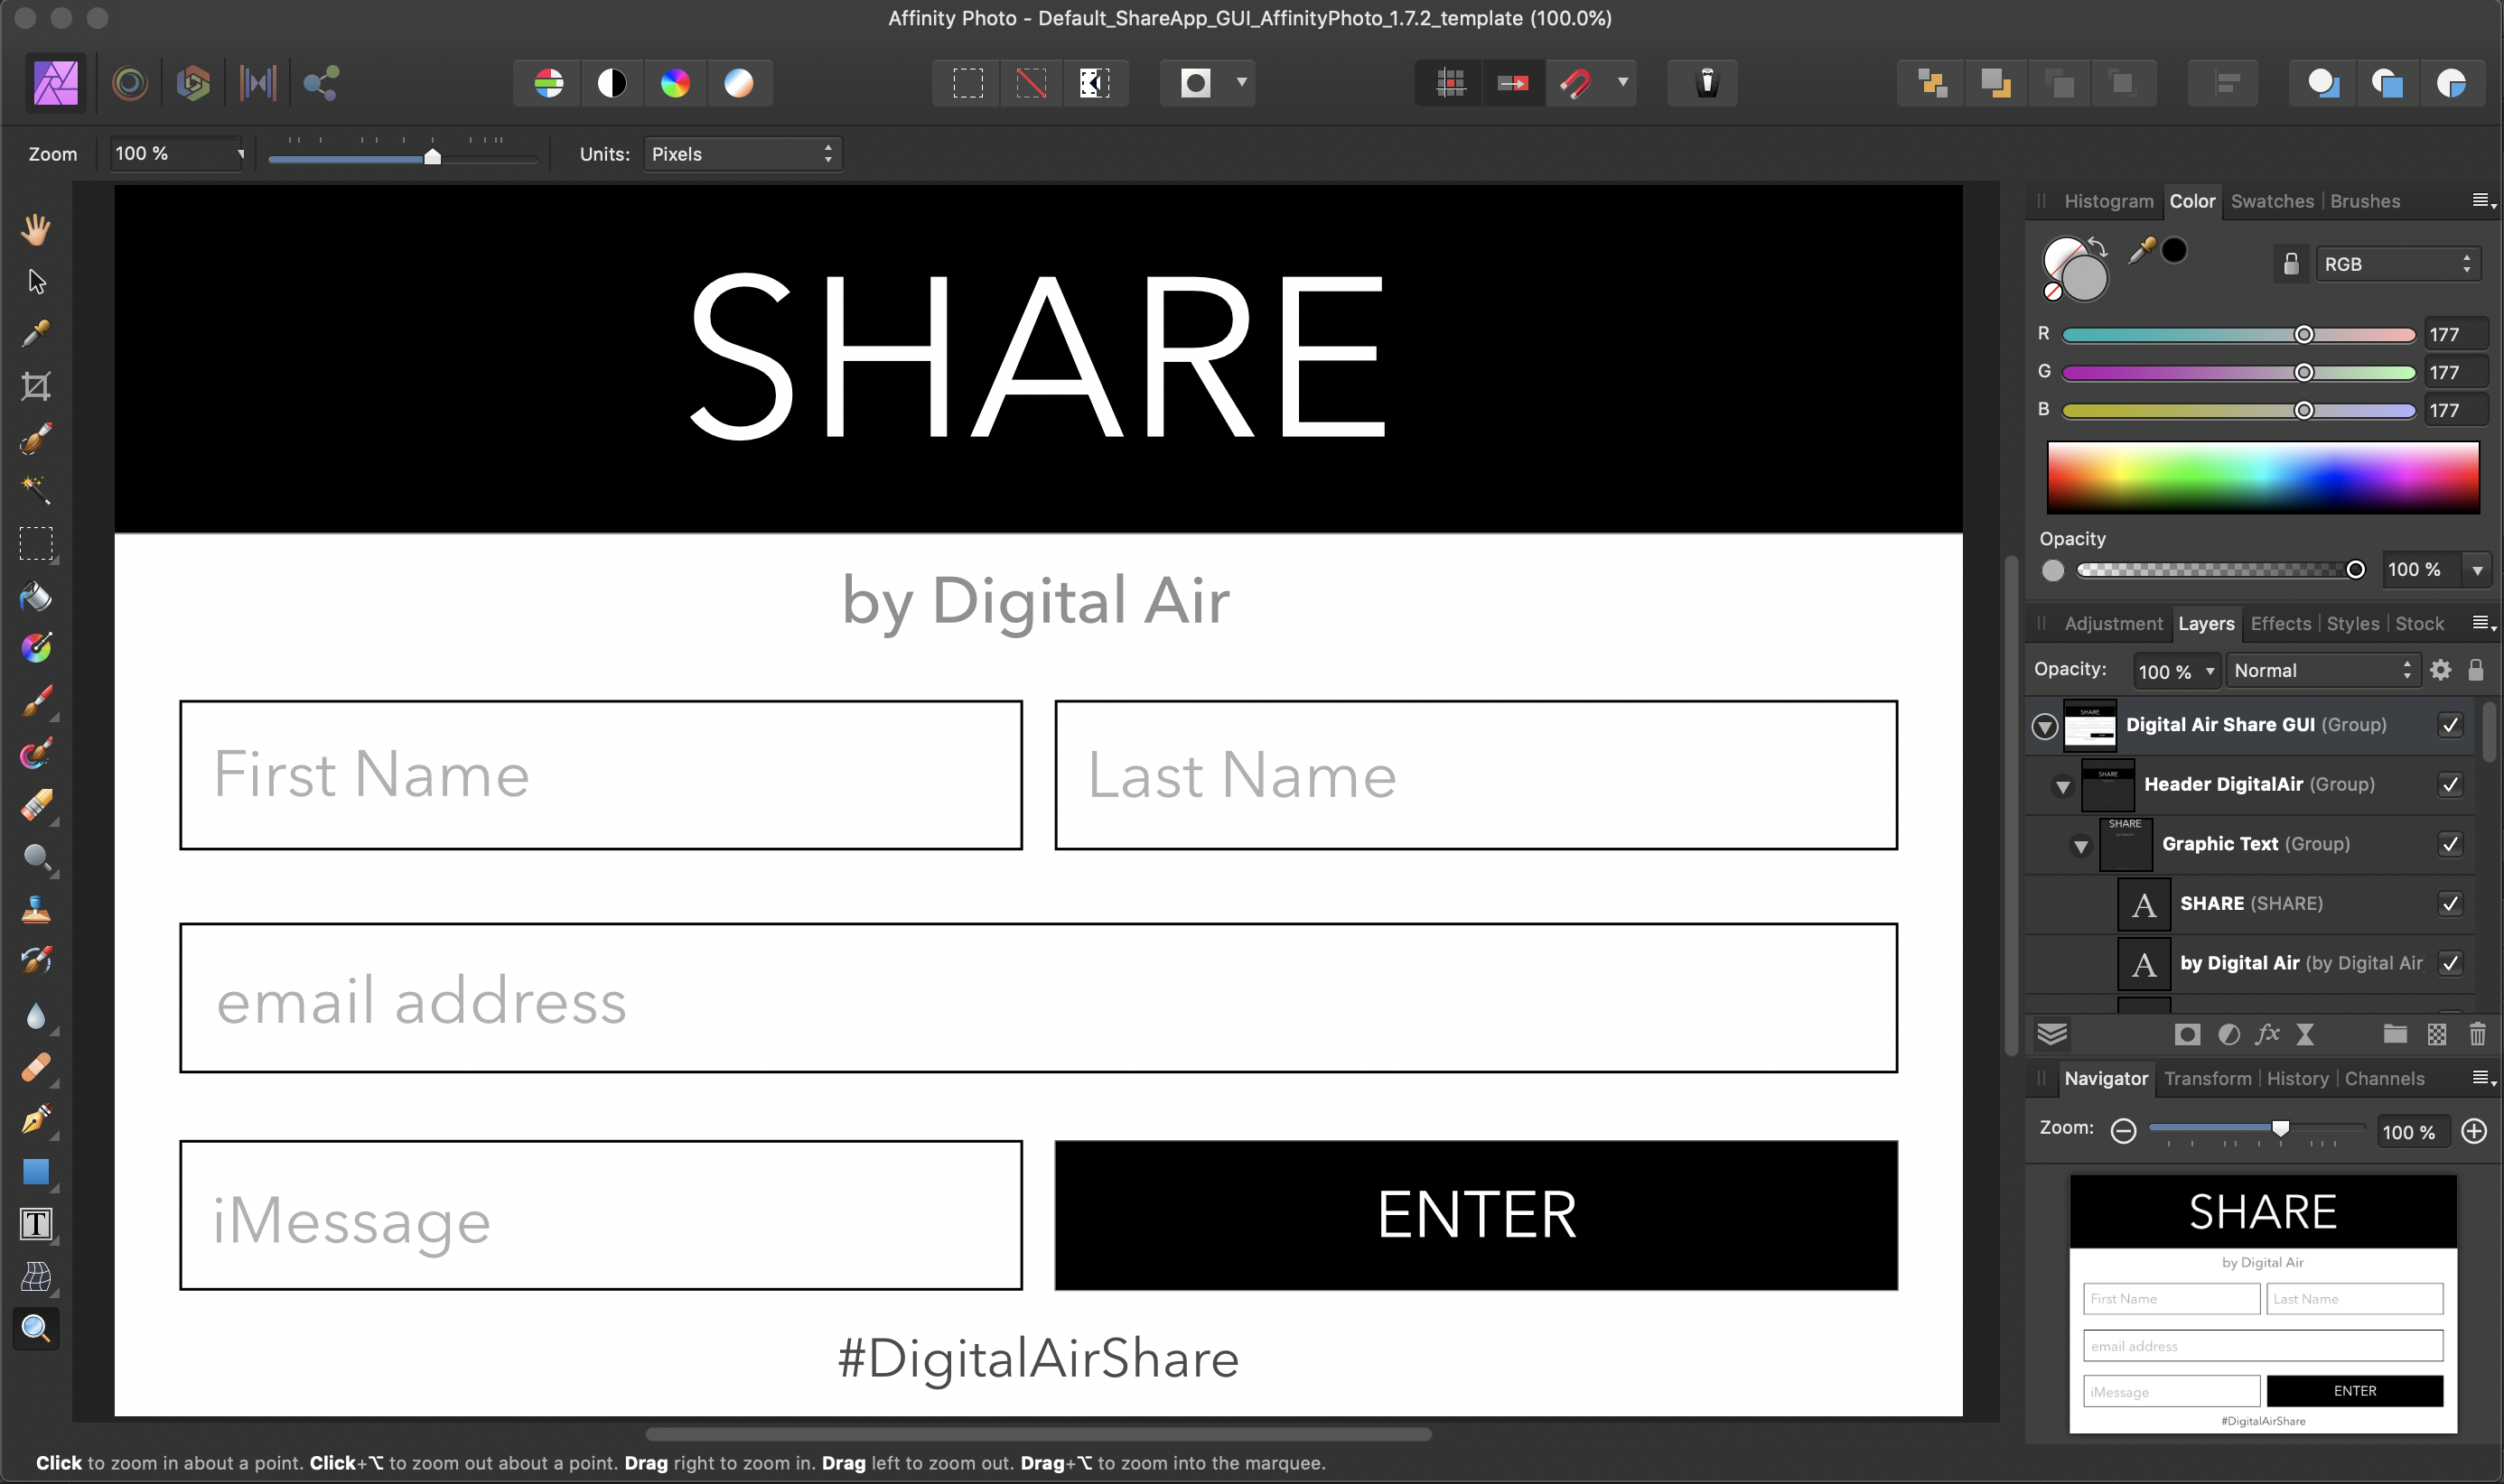Collapse the Digital Air Share GUI group
The image size is (2504, 1484).
coord(2045,726)
